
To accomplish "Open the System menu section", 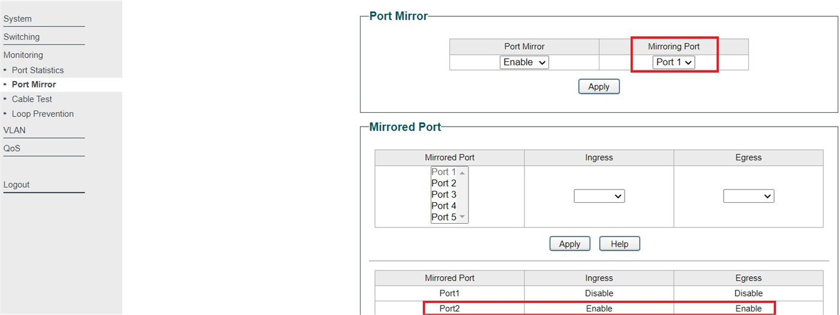I will click(x=18, y=19).
